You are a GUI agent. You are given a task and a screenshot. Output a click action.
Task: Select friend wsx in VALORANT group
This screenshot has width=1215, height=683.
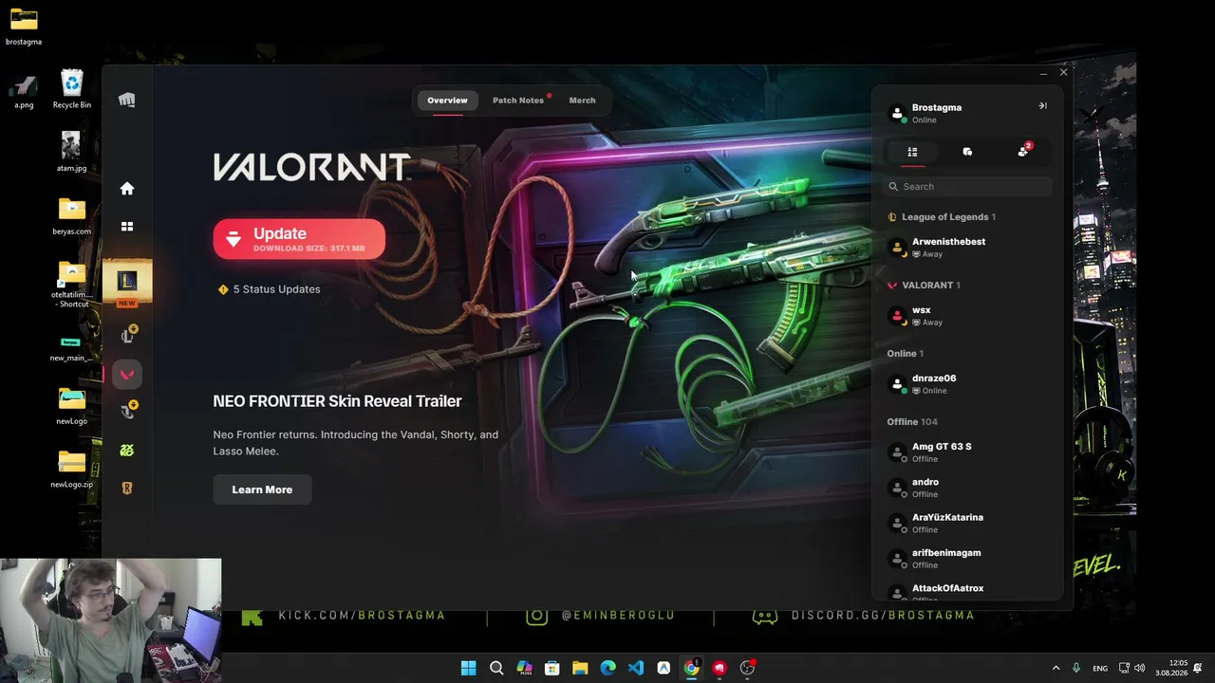coord(967,316)
